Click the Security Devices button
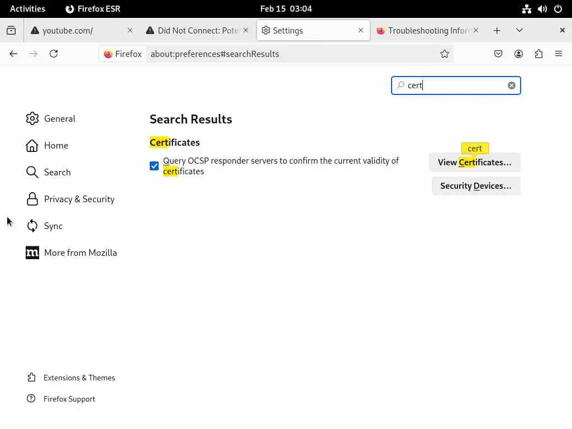Viewport: 572px width, 429px height. click(x=476, y=186)
